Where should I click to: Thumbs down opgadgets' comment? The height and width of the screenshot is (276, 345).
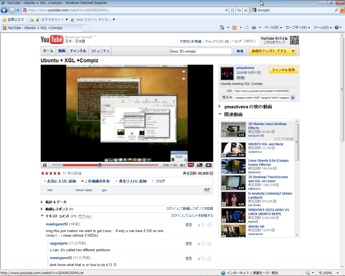203,244
